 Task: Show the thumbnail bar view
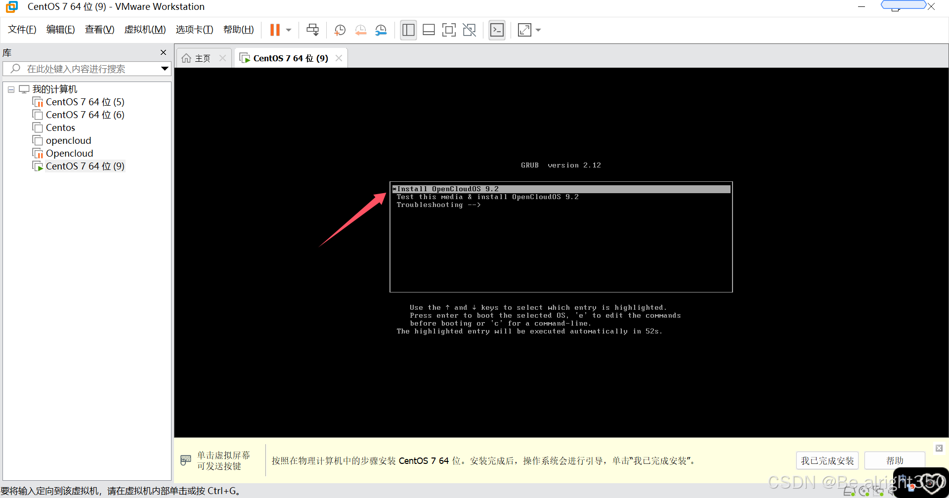coord(429,30)
